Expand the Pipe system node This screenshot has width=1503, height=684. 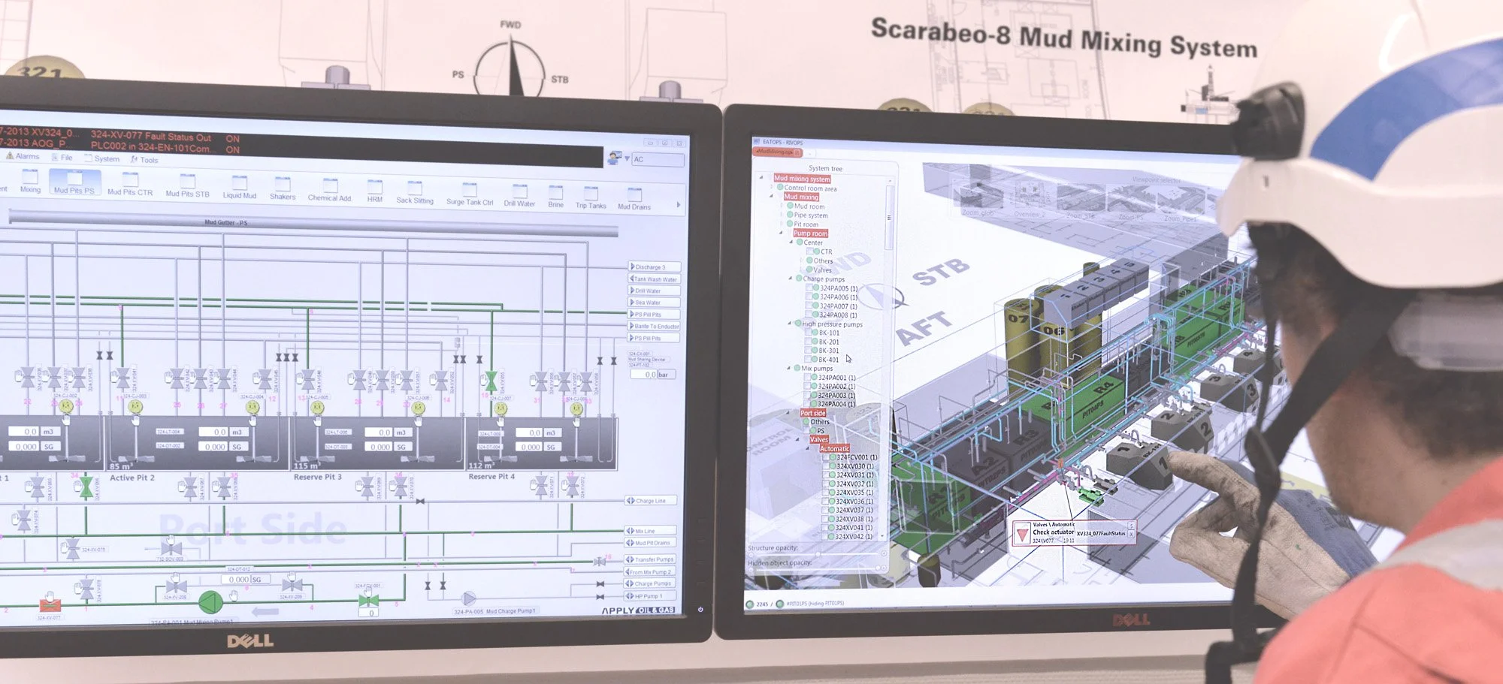(782, 215)
